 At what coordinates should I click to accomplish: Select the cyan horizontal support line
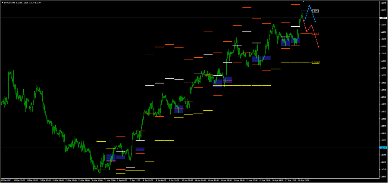click(190, 148)
